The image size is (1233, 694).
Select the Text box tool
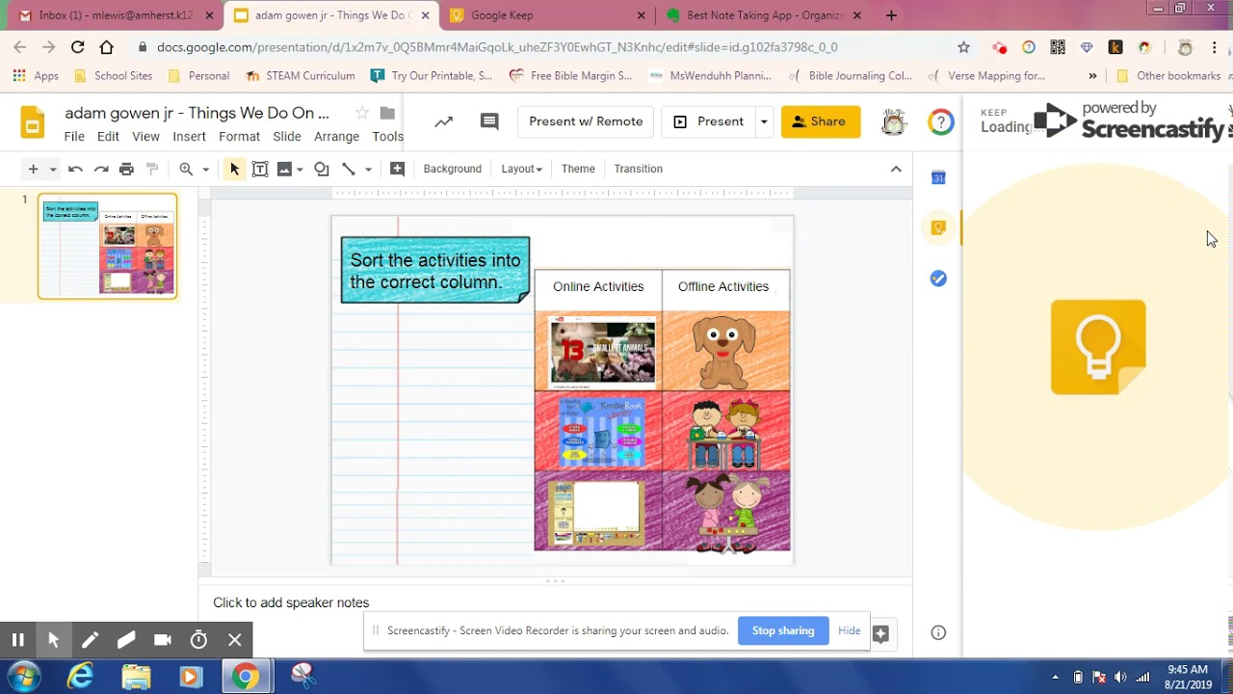coord(260,169)
